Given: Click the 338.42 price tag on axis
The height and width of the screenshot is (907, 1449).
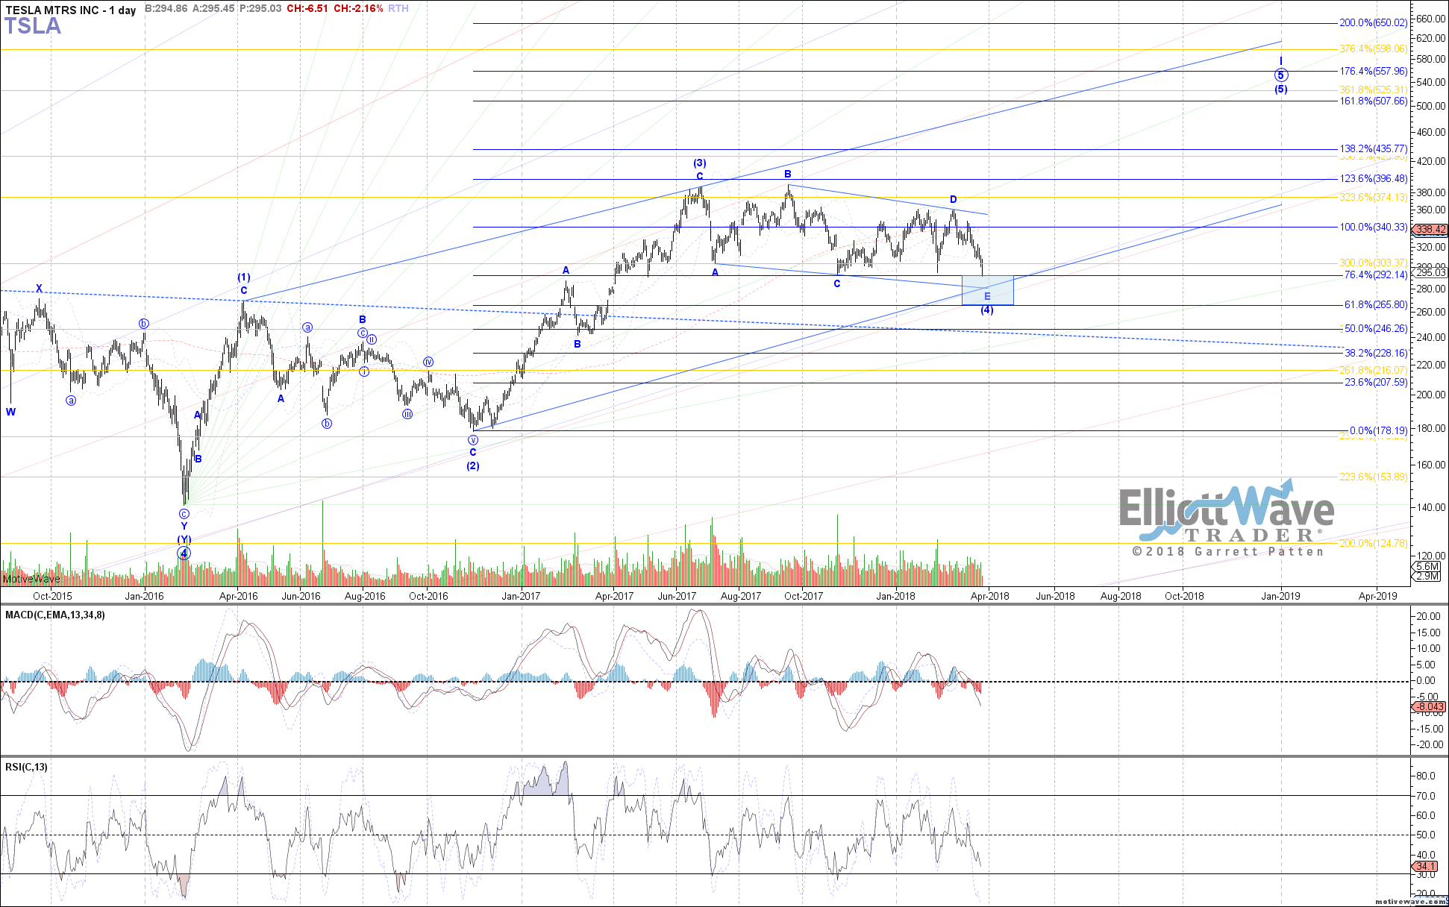Looking at the screenshot, I should click(1430, 230).
